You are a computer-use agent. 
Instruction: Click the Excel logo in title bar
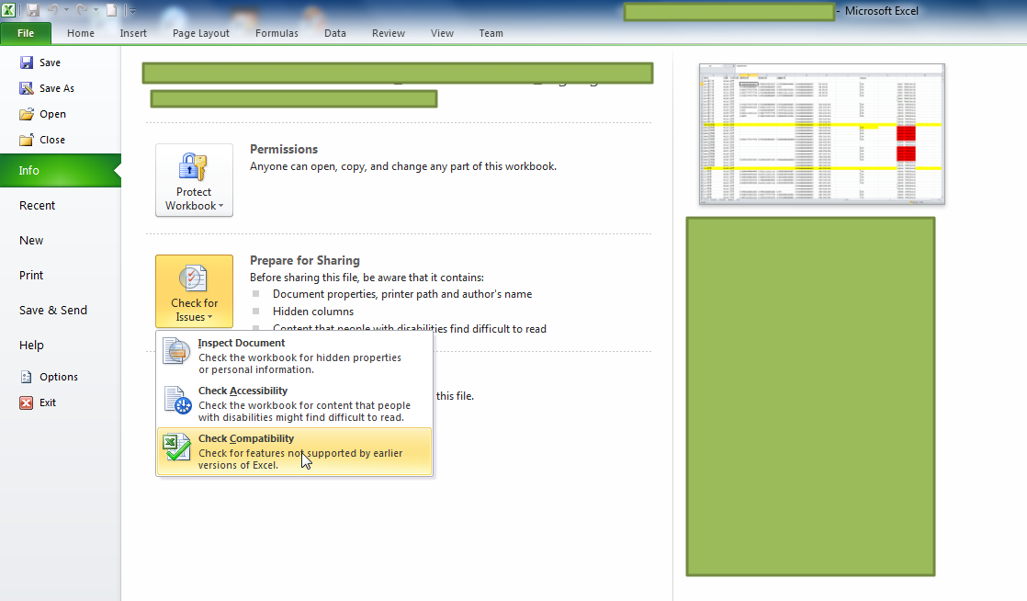(x=8, y=10)
